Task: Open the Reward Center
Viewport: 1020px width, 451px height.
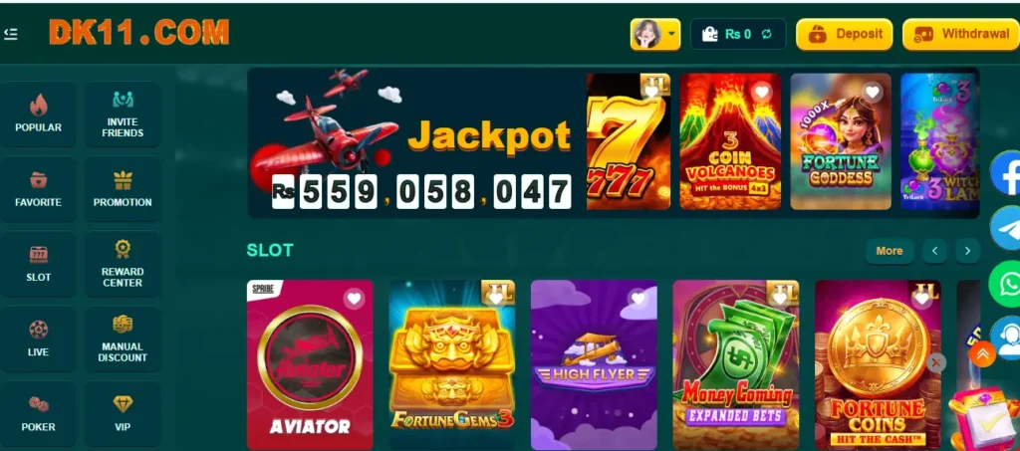Action: [123, 263]
